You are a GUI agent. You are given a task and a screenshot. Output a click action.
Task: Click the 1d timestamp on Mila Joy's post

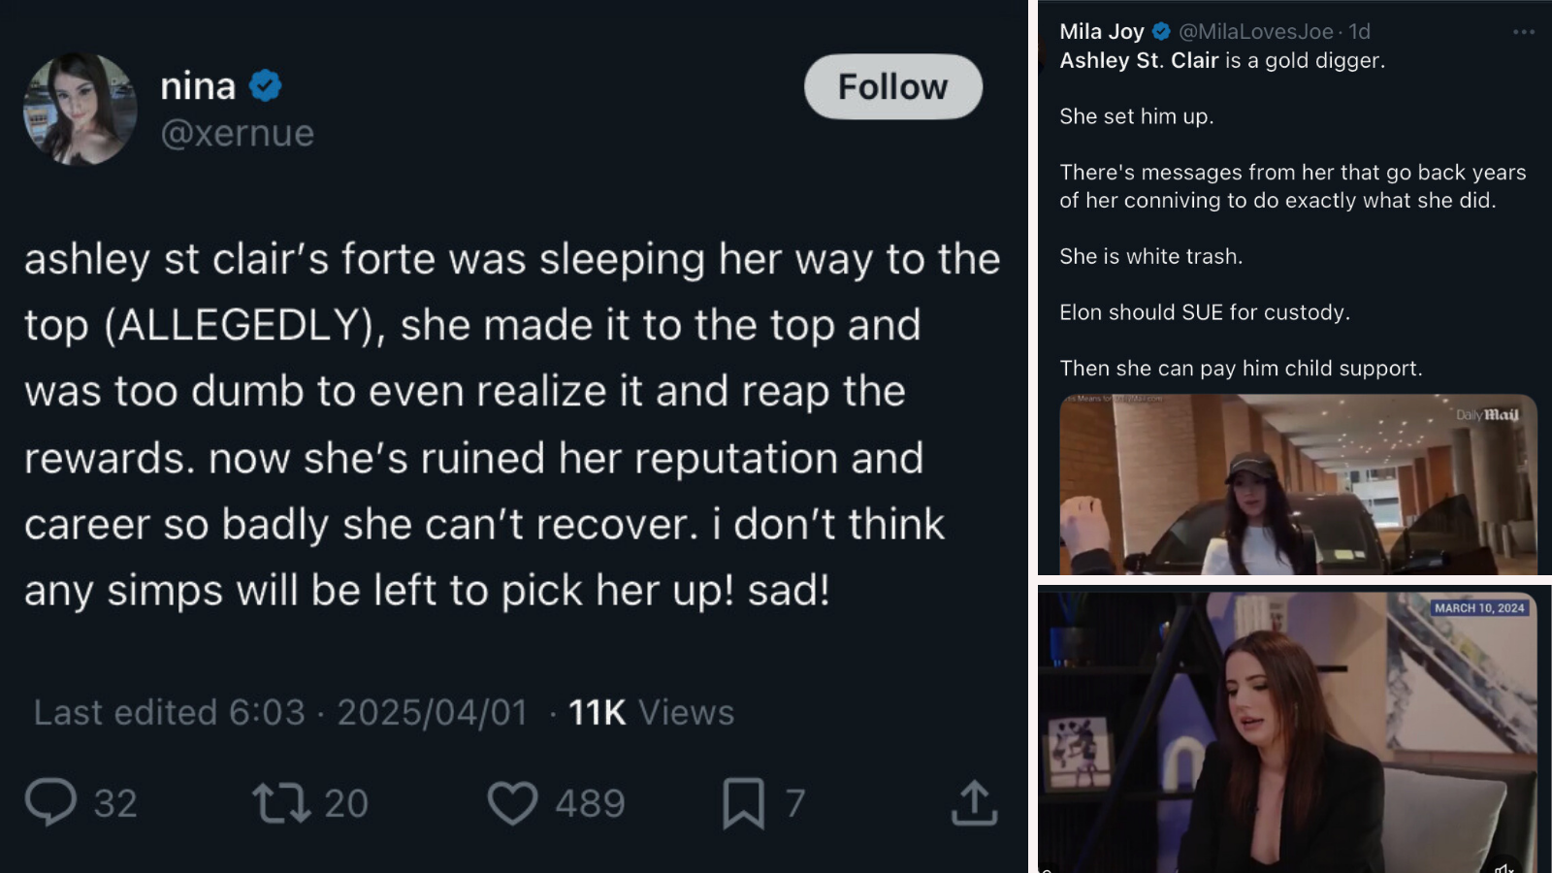coord(1360,31)
